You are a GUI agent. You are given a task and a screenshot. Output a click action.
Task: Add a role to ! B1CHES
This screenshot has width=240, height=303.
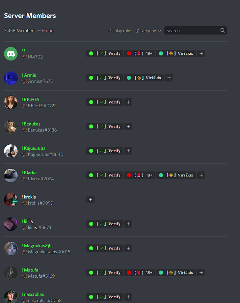[x=128, y=102]
